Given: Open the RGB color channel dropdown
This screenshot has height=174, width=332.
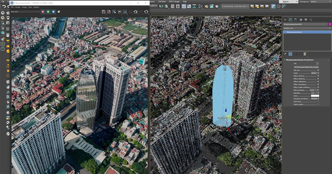Looking at the screenshot, I should (25, 12).
